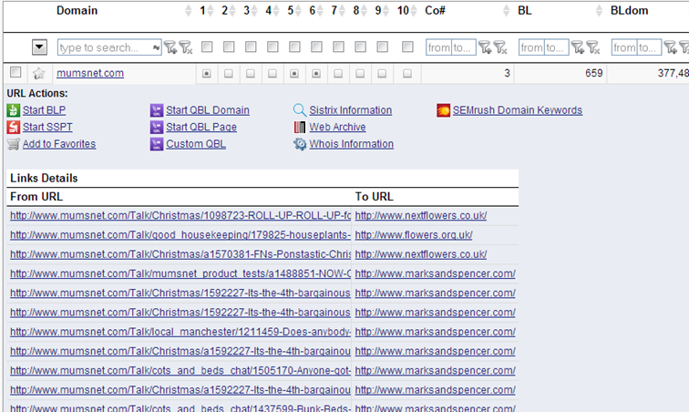The width and height of the screenshot is (689, 412).
Task: Click the SEMrush Domain Keywords icon
Action: pos(443,110)
